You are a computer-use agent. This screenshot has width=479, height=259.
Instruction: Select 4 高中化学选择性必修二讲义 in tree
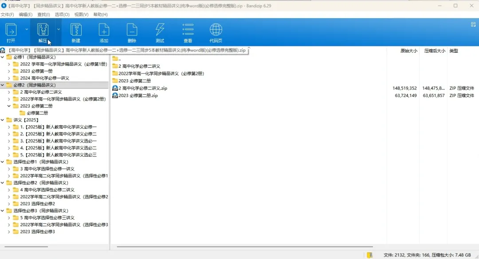[47, 190]
